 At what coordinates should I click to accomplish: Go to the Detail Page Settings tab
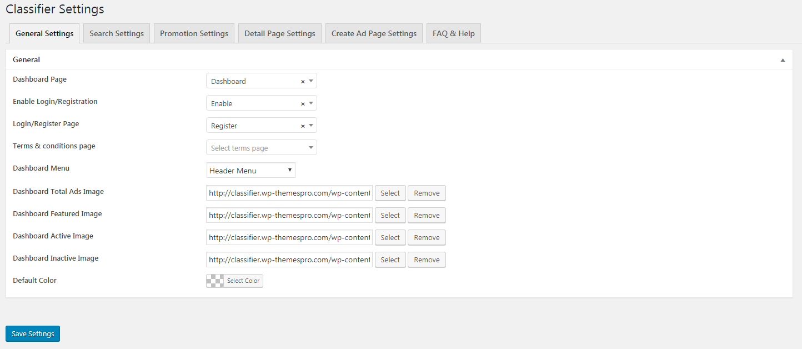pyautogui.click(x=280, y=33)
